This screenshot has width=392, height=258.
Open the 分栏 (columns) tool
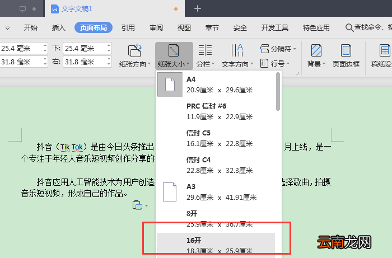point(206,56)
